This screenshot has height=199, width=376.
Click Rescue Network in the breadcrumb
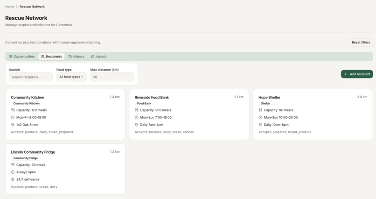[32, 7]
